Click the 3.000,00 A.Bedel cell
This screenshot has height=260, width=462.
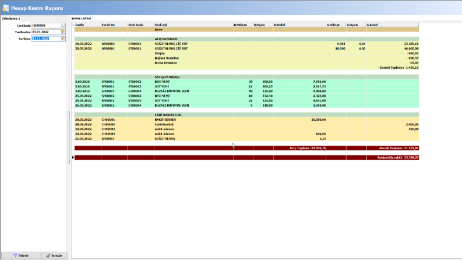coord(393,124)
